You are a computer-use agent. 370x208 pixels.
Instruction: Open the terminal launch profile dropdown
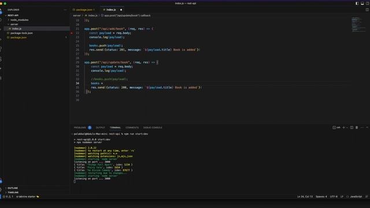click(x=347, y=128)
